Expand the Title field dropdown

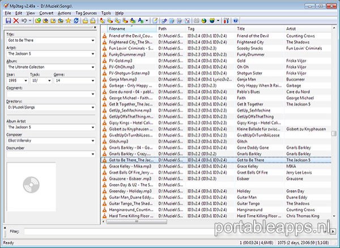tap(92, 41)
